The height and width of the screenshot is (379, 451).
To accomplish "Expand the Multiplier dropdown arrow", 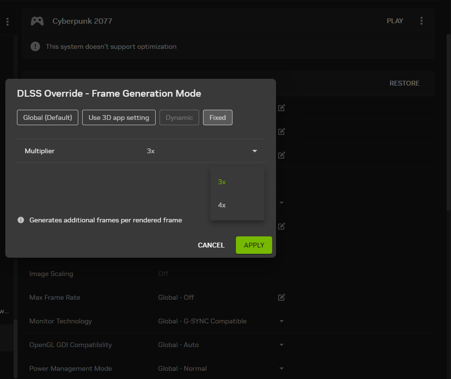I will [x=255, y=151].
